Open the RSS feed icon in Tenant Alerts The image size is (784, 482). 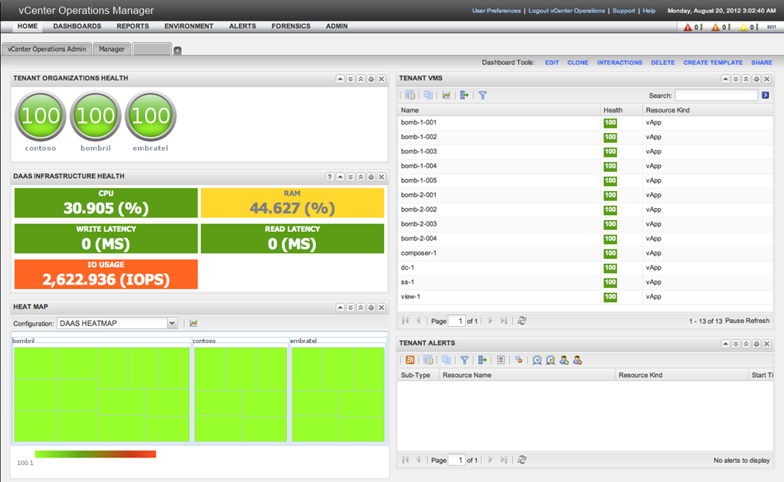click(410, 360)
